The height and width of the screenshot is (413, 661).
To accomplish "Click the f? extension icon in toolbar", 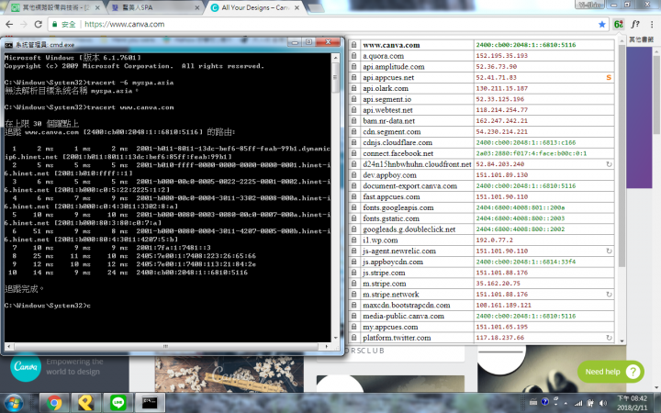I will (635, 25).
